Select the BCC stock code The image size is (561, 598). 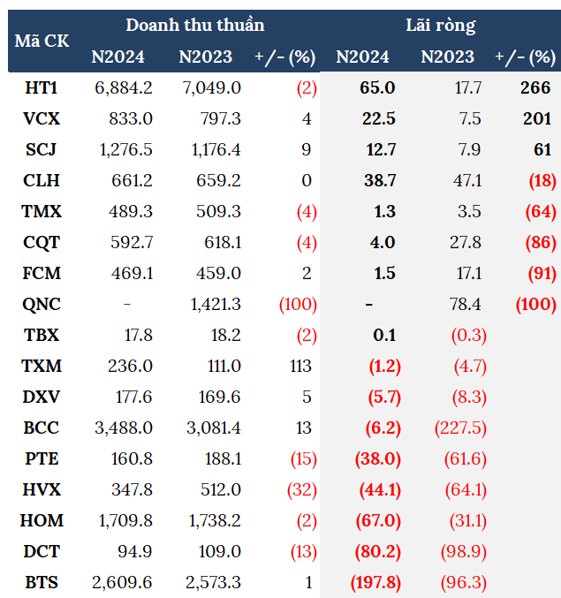coord(42,428)
